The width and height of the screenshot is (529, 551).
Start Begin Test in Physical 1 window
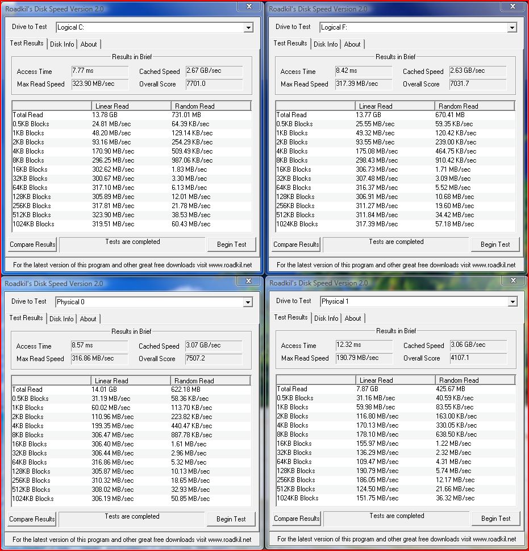(x=496, y=519)
